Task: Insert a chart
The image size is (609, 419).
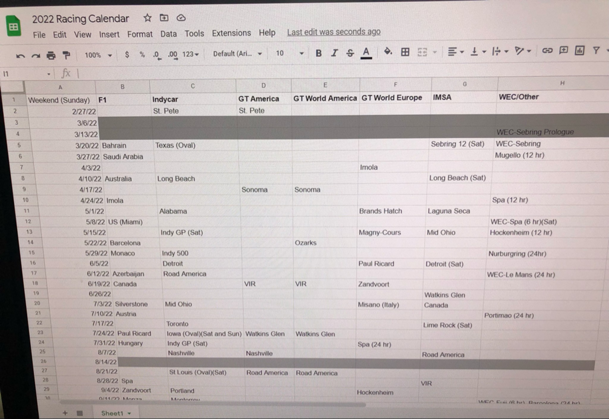Action: pos(580,50)
